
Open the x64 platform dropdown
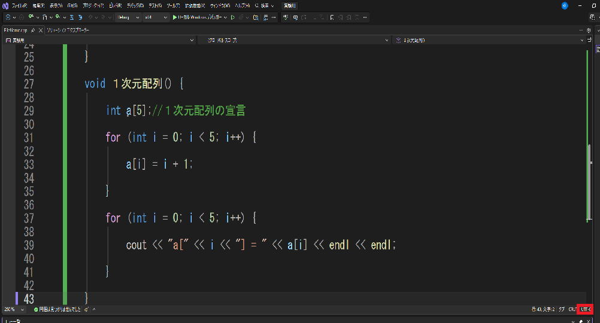click(156, 17)
